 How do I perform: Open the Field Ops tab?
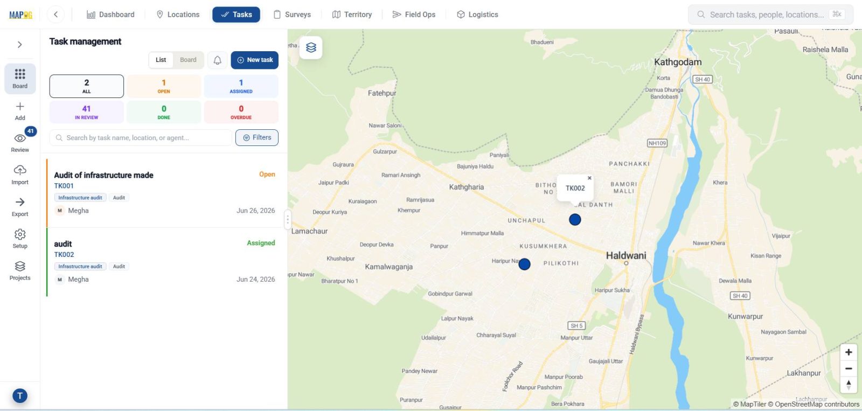(x=414, y=15)
